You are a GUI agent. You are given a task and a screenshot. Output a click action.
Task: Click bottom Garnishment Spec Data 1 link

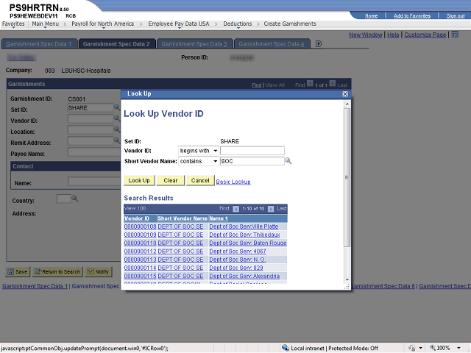click(35, 286)
